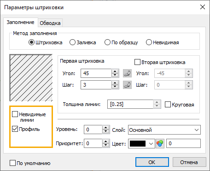Click the first hatch Угол field with 45
Image resolution: width=210 pixels, height=171 pixels.
pyautogui.click(x=96, y=73)
